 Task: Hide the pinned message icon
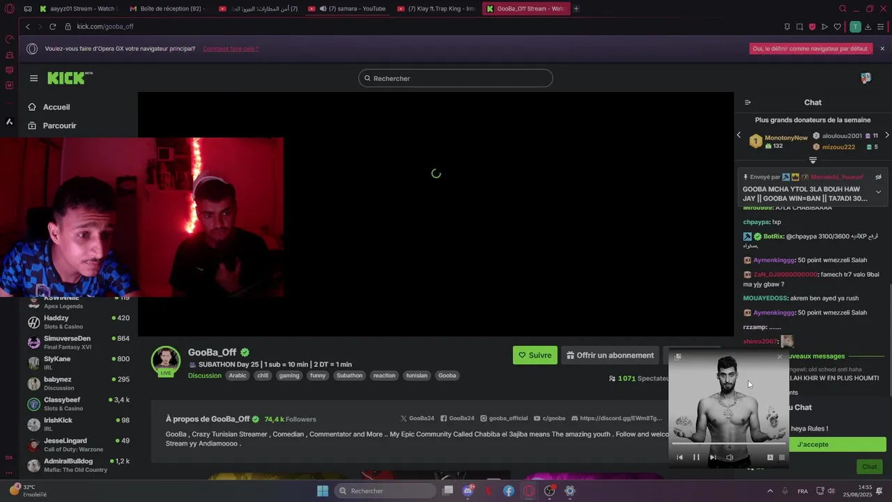coord(878,177)
